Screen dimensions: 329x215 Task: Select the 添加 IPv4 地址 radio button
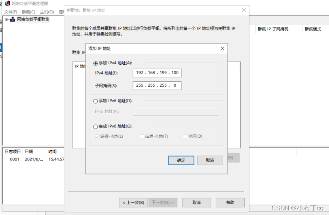[x=95, y=63]
